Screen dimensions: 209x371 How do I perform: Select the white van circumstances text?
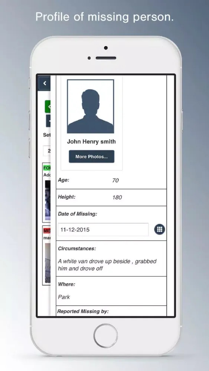click(107, 265)
